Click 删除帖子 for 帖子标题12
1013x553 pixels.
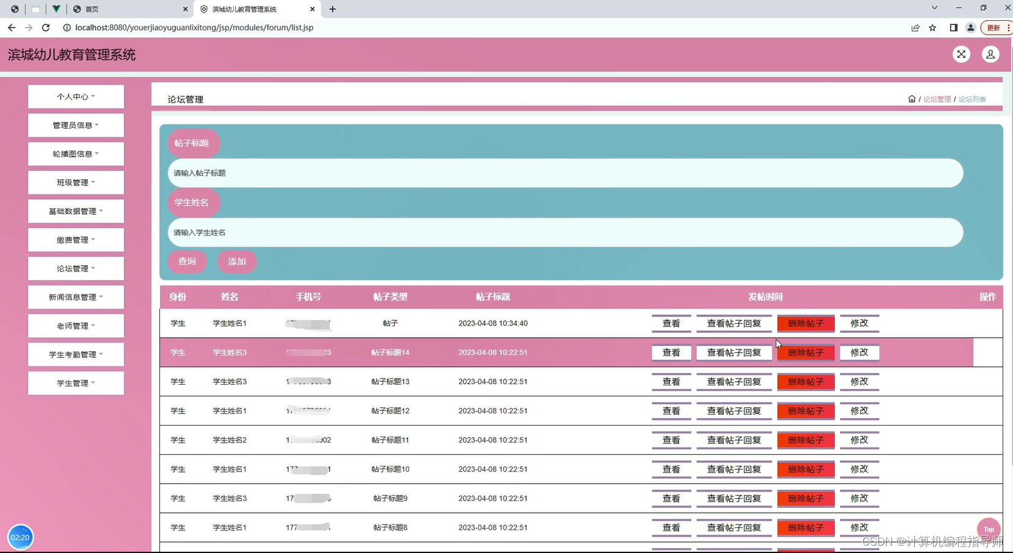point(805,411)
